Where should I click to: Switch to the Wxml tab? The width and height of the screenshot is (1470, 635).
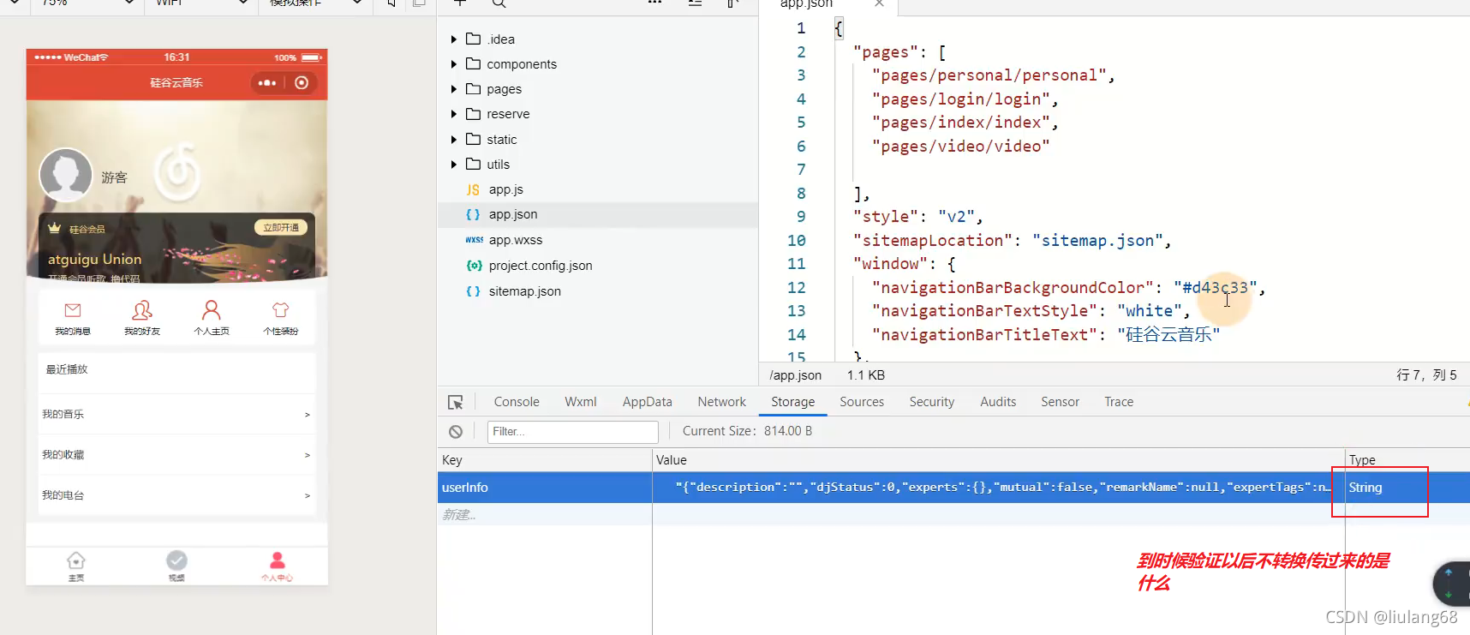581,402
